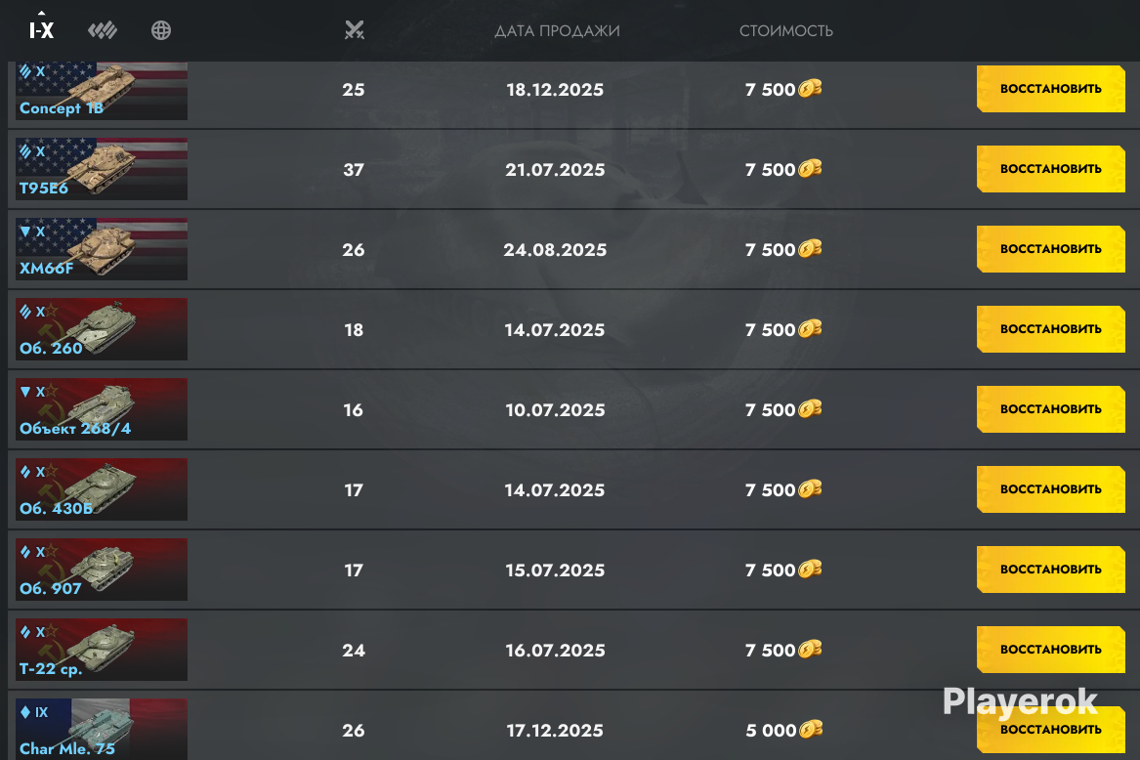The image size is (1140, 760).
Task: Sort by tier using I-X header icon
Action: [41, 30]
